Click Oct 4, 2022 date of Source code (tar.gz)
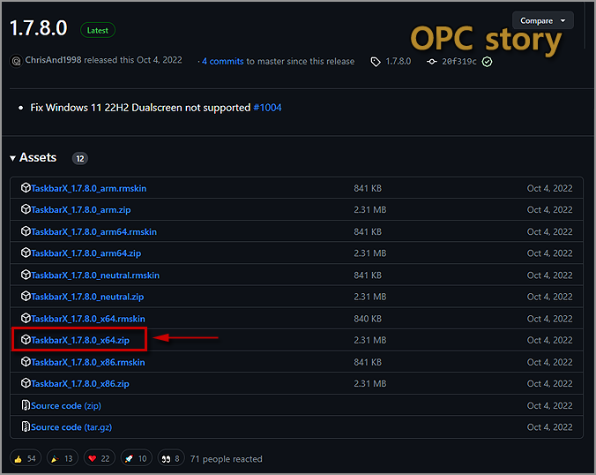This screenshot has height=475, width=596. 549,427
